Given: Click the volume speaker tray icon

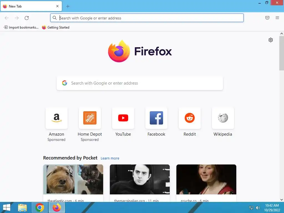Looking at the screenshot, I should pyautogui.click(x=258, y=207).
